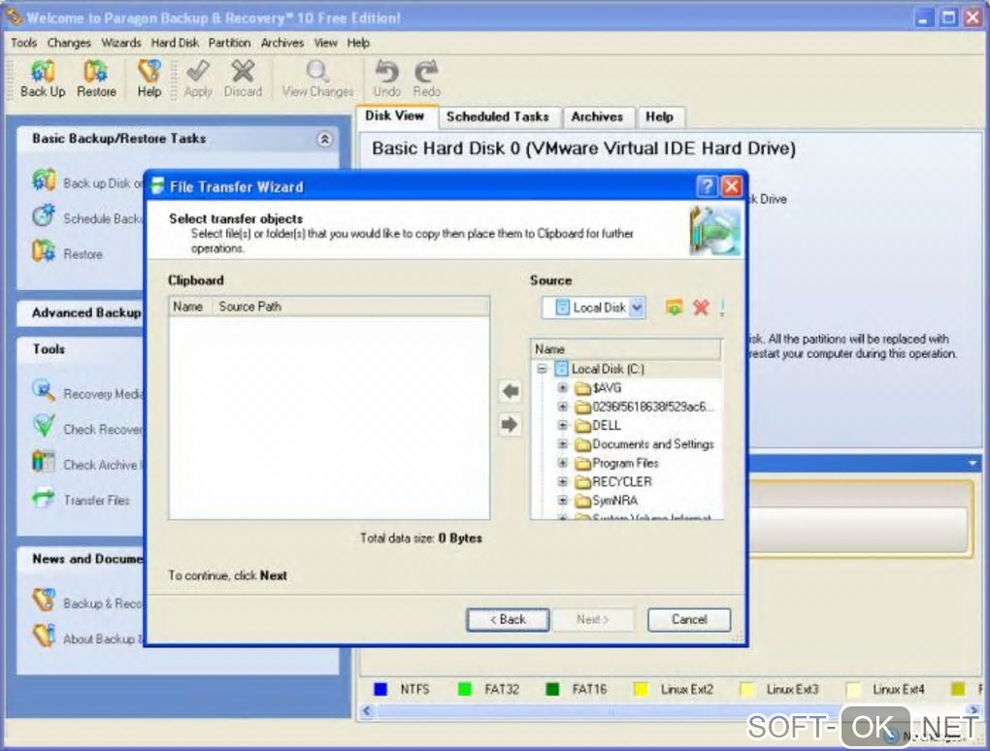990x751 pixels.
Task: Click the Transfer Files link
Action: (x=97, y=501)
